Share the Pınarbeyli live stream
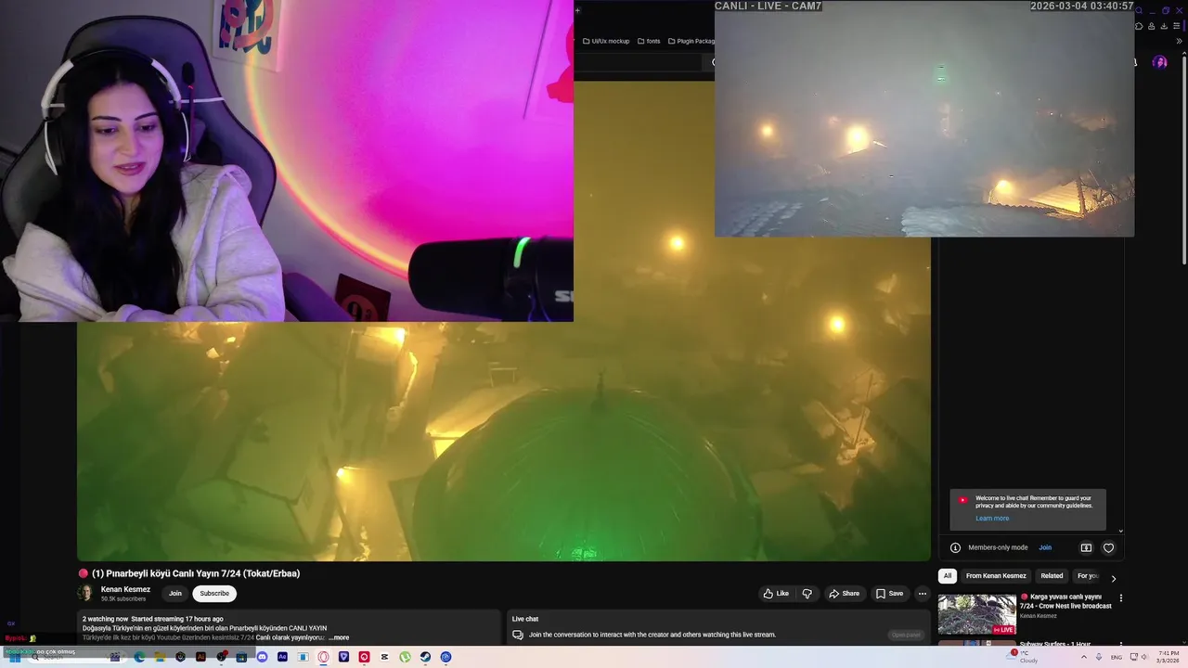The width and height of the screenshot is (1188, 668). click(x=844, y=594)
